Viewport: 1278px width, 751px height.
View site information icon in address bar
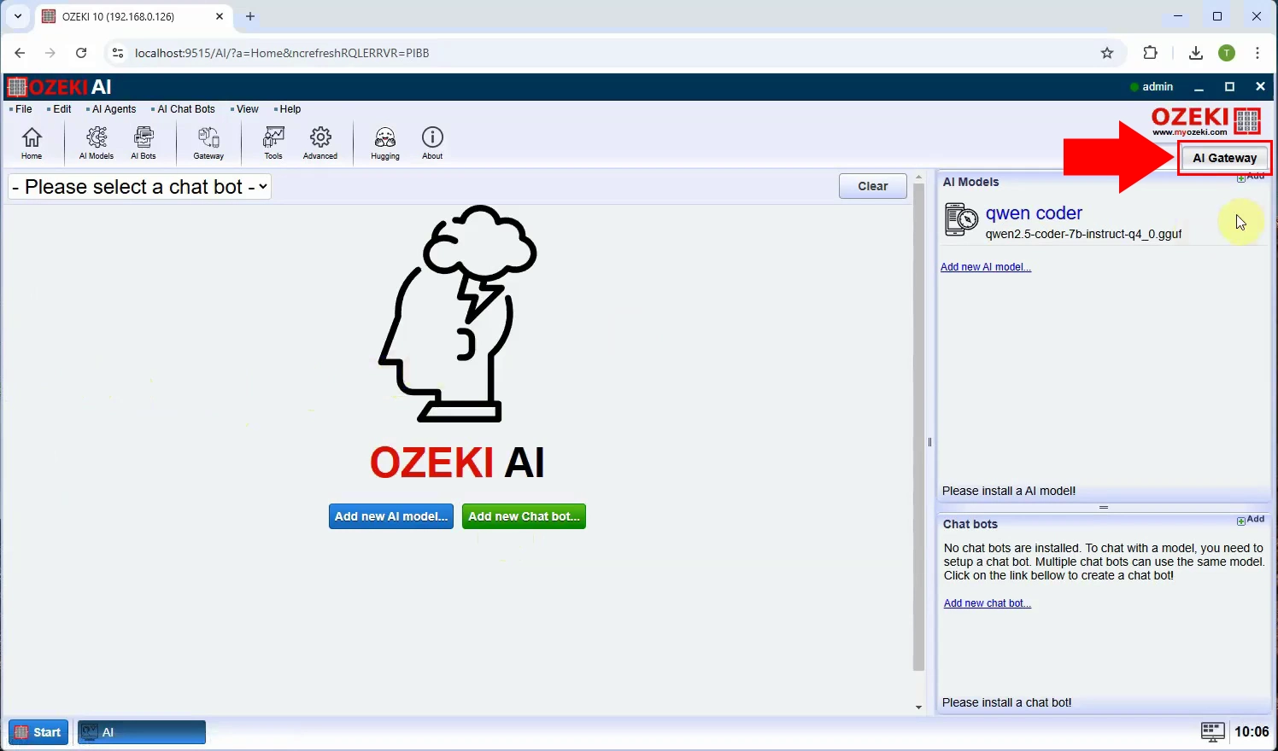click(118, 53)
